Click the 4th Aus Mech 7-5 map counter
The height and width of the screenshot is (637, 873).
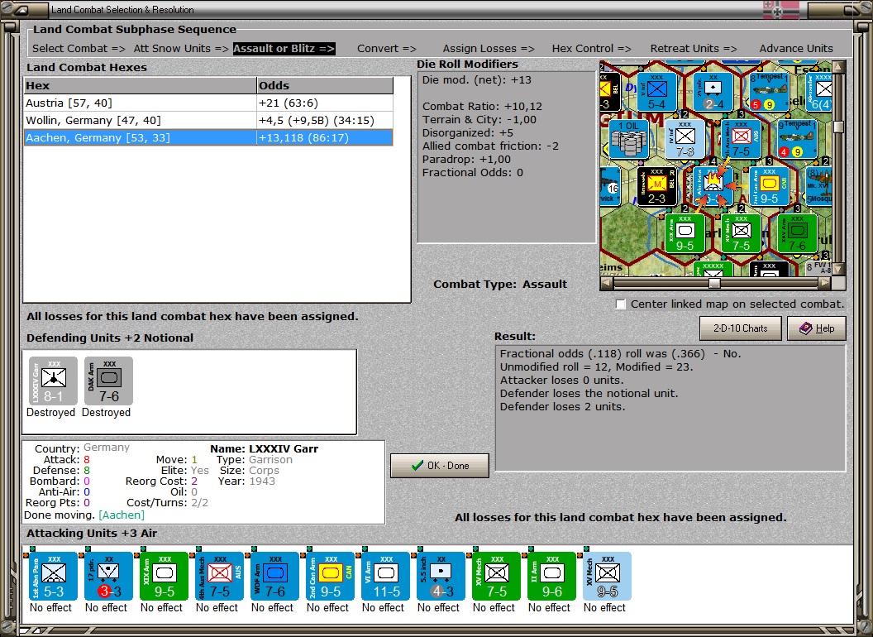click(x=741, y=139)
